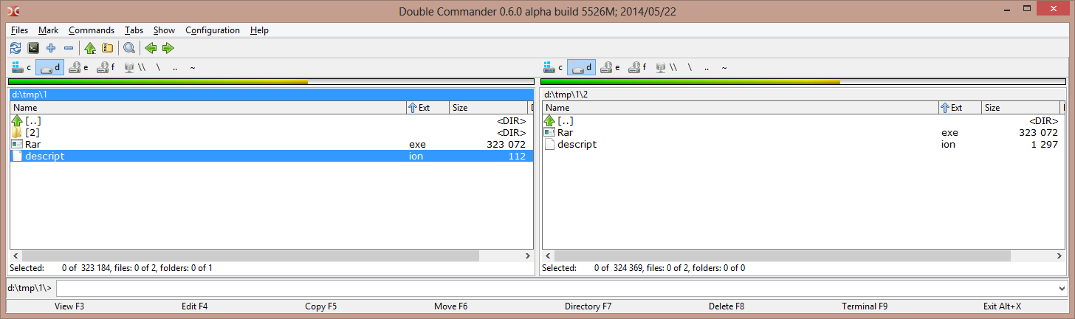Image resolution: width=1075 pixels, height=319 pixels.
Task: Select the [2] folder in left panel
Action: [272, 132]
